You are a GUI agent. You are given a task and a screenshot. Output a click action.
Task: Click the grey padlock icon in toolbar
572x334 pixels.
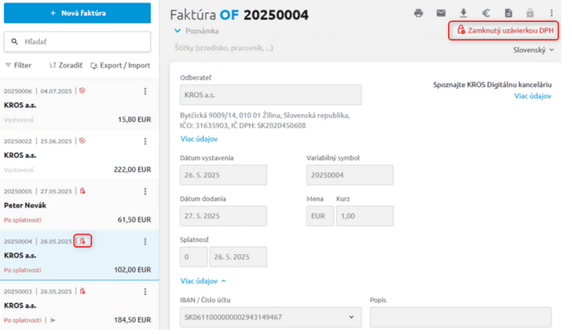coord(530,13)
